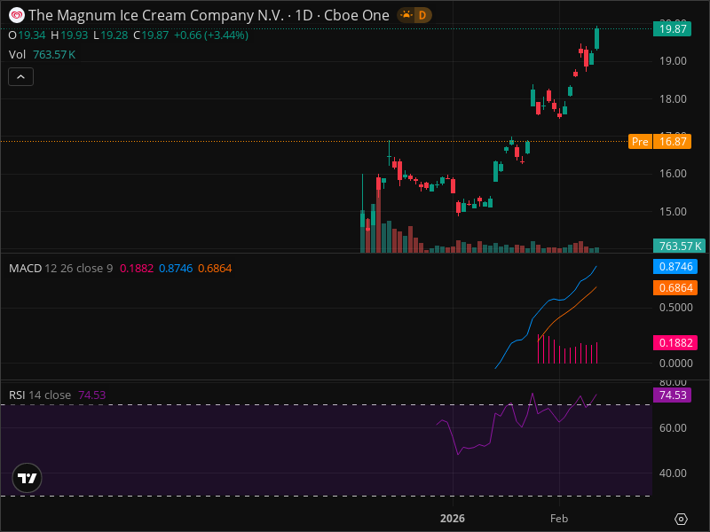Click the Cboe One exchange label
This screenshot has width=710, height=532.
(x=357, y=15)
